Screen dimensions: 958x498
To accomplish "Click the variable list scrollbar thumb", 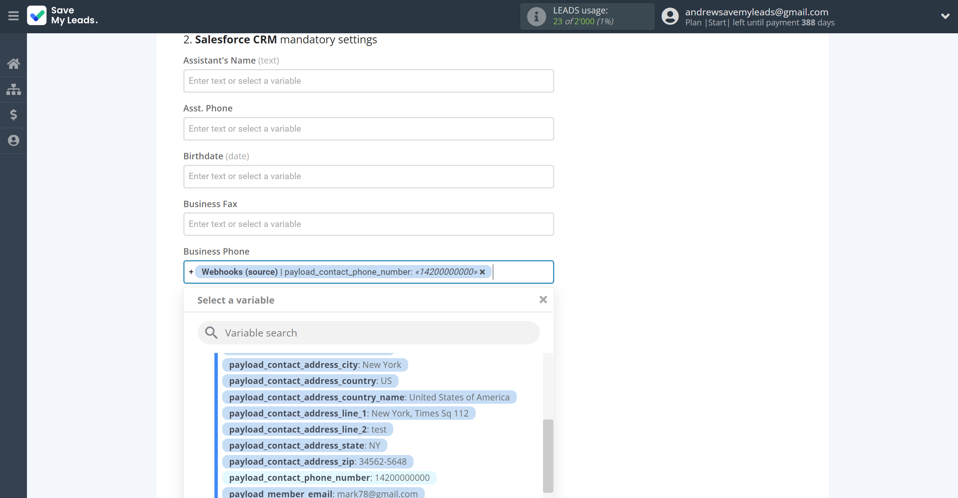I will 548,456.
